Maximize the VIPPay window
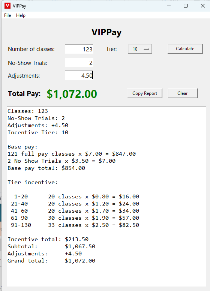Image resolution: width=210 pixels, height=291 pixels. point(186,6)
